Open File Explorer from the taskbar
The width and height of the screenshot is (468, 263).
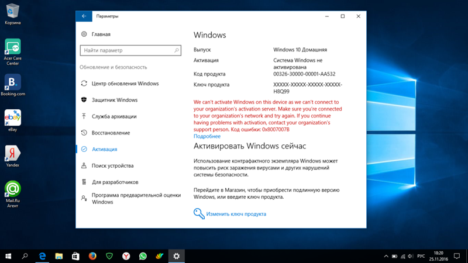pos(59,256)
